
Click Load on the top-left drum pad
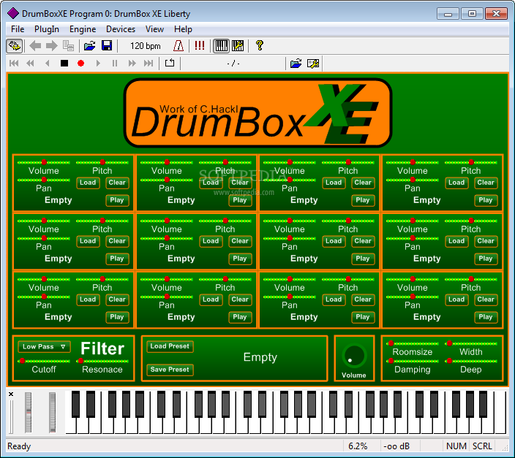[88, 183]
